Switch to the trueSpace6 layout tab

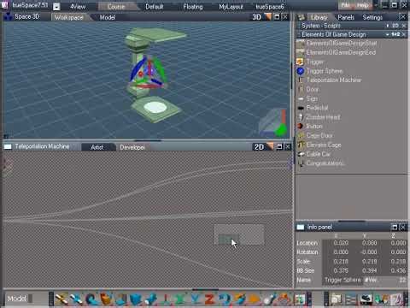tap(270, 7)
